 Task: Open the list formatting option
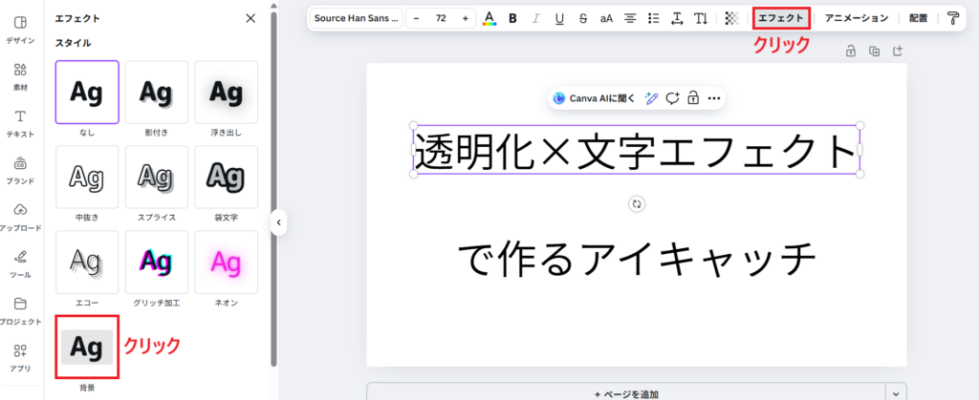click(654, 18)
